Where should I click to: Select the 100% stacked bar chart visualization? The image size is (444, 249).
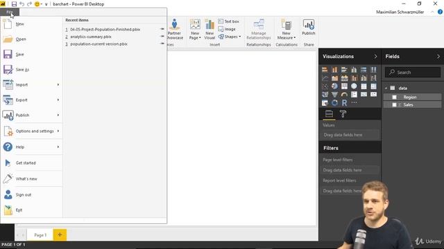tap(364, 70)
